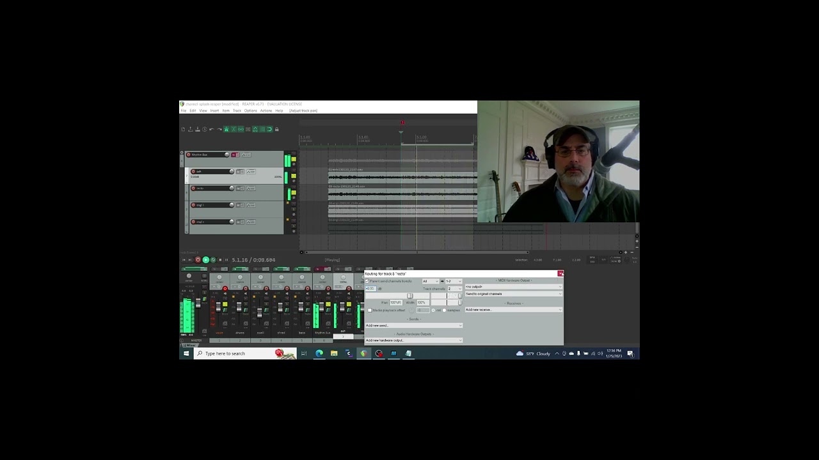Click the taskbar search box
Image resolution: width=819 pixels, height=460 pixels.
point(245,353)
